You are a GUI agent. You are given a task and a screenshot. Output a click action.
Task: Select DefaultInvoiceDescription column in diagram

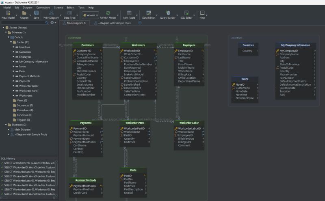click(x=295, y=84)
